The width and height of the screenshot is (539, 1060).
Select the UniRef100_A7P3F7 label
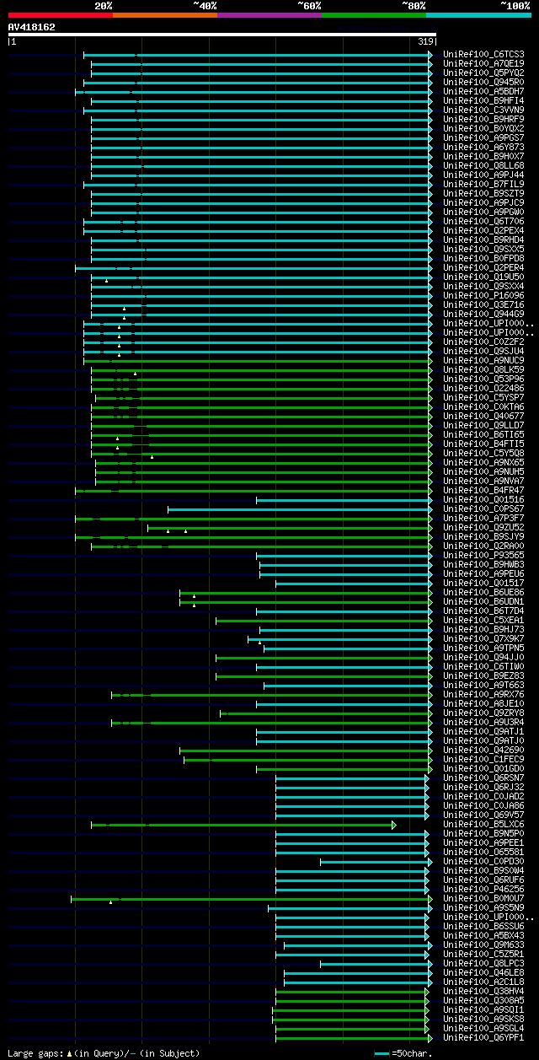(x=483, y=519)
